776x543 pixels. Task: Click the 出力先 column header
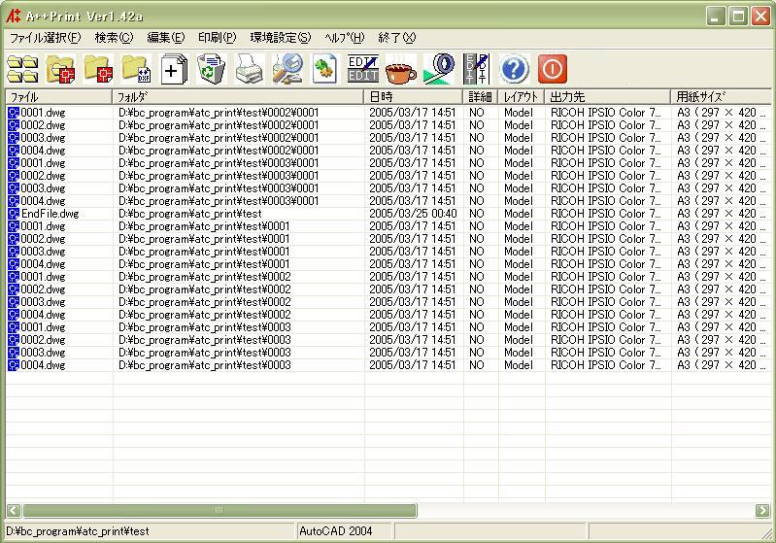(x=607, y=97)
